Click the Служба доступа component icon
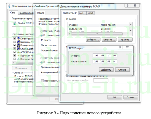 tap(18, 49)
